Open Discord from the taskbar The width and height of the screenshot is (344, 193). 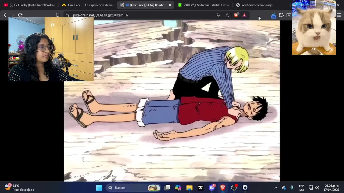[x=212, y=188]
